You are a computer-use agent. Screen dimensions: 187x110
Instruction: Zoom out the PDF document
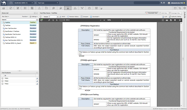point(100,20)
